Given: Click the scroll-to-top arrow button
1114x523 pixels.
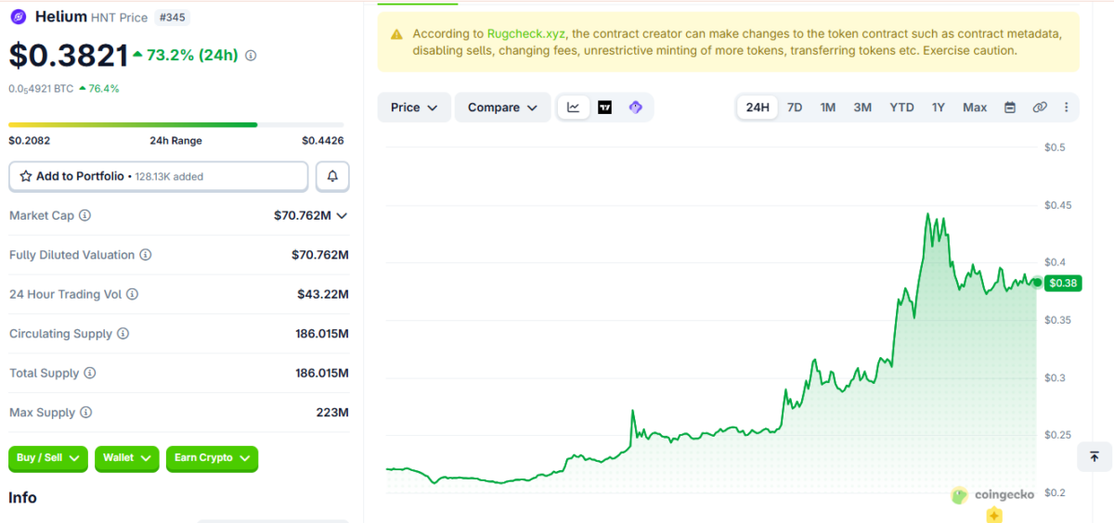Looking at the screenshot, I should 1095,456.
